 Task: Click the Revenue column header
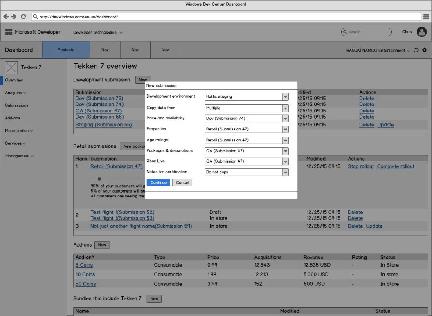click(x=313, y=258)
